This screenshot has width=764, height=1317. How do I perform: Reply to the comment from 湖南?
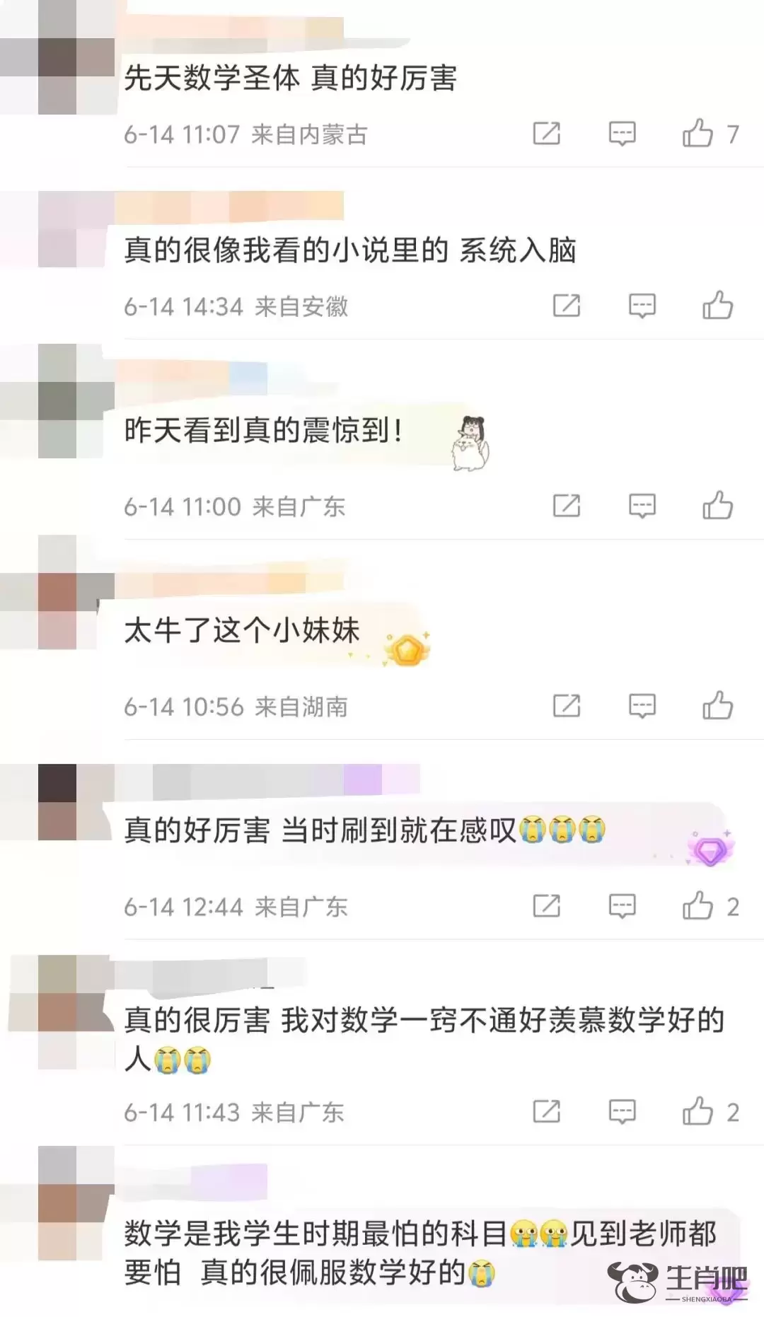[642, 706]
